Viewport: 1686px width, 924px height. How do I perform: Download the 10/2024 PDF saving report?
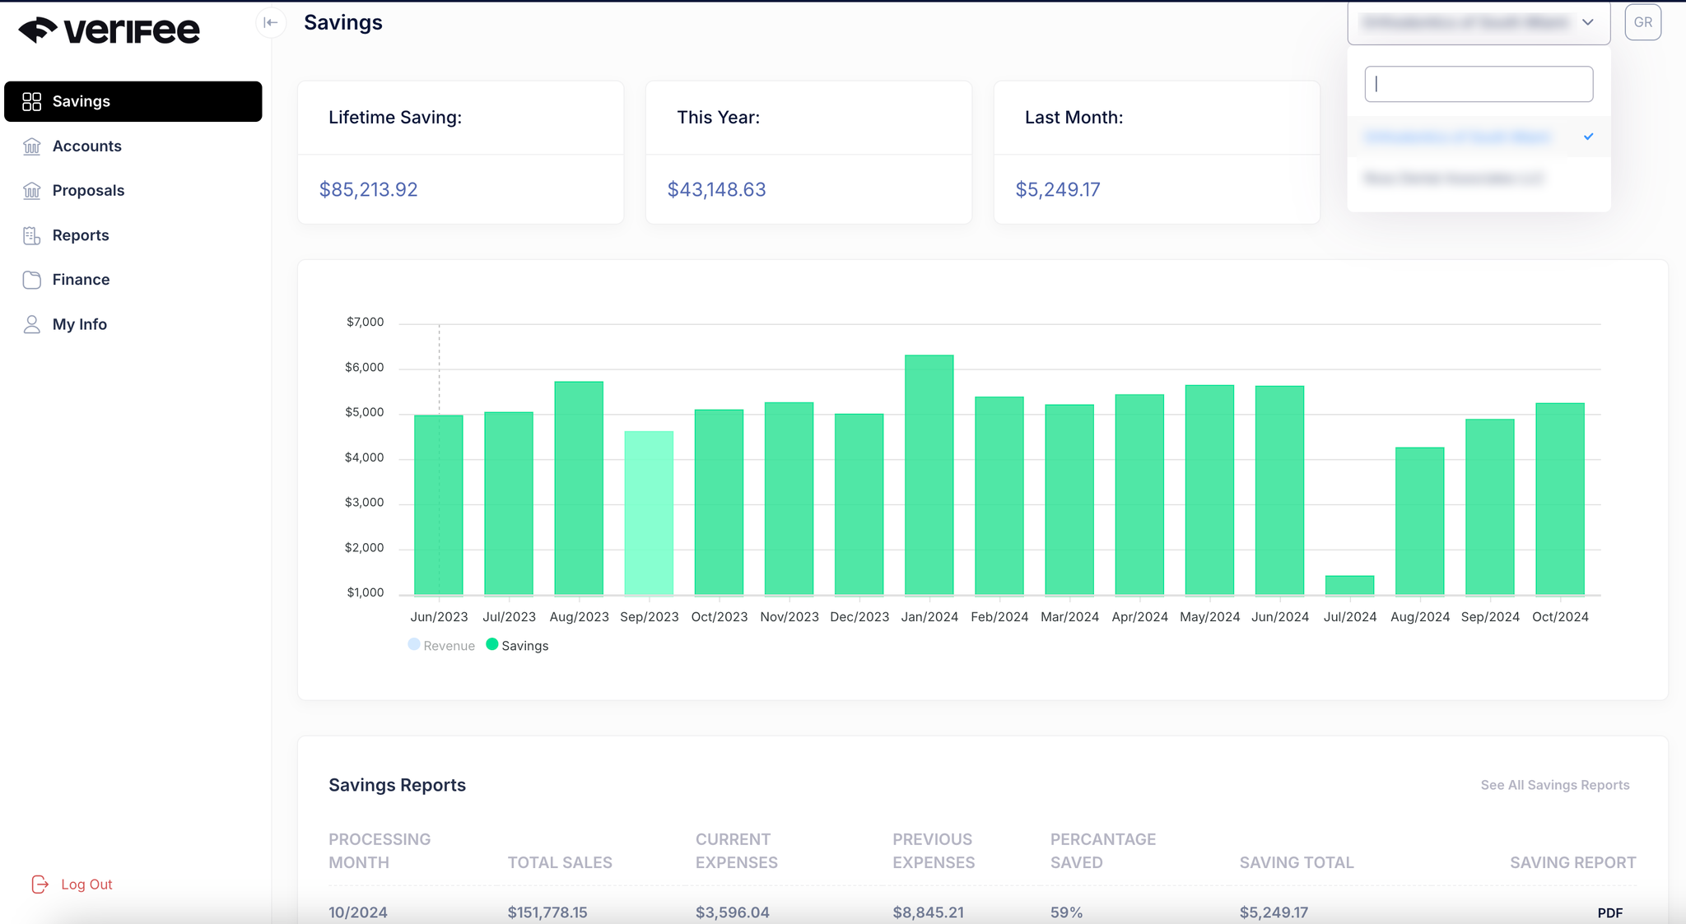[x=1609, y=912]
